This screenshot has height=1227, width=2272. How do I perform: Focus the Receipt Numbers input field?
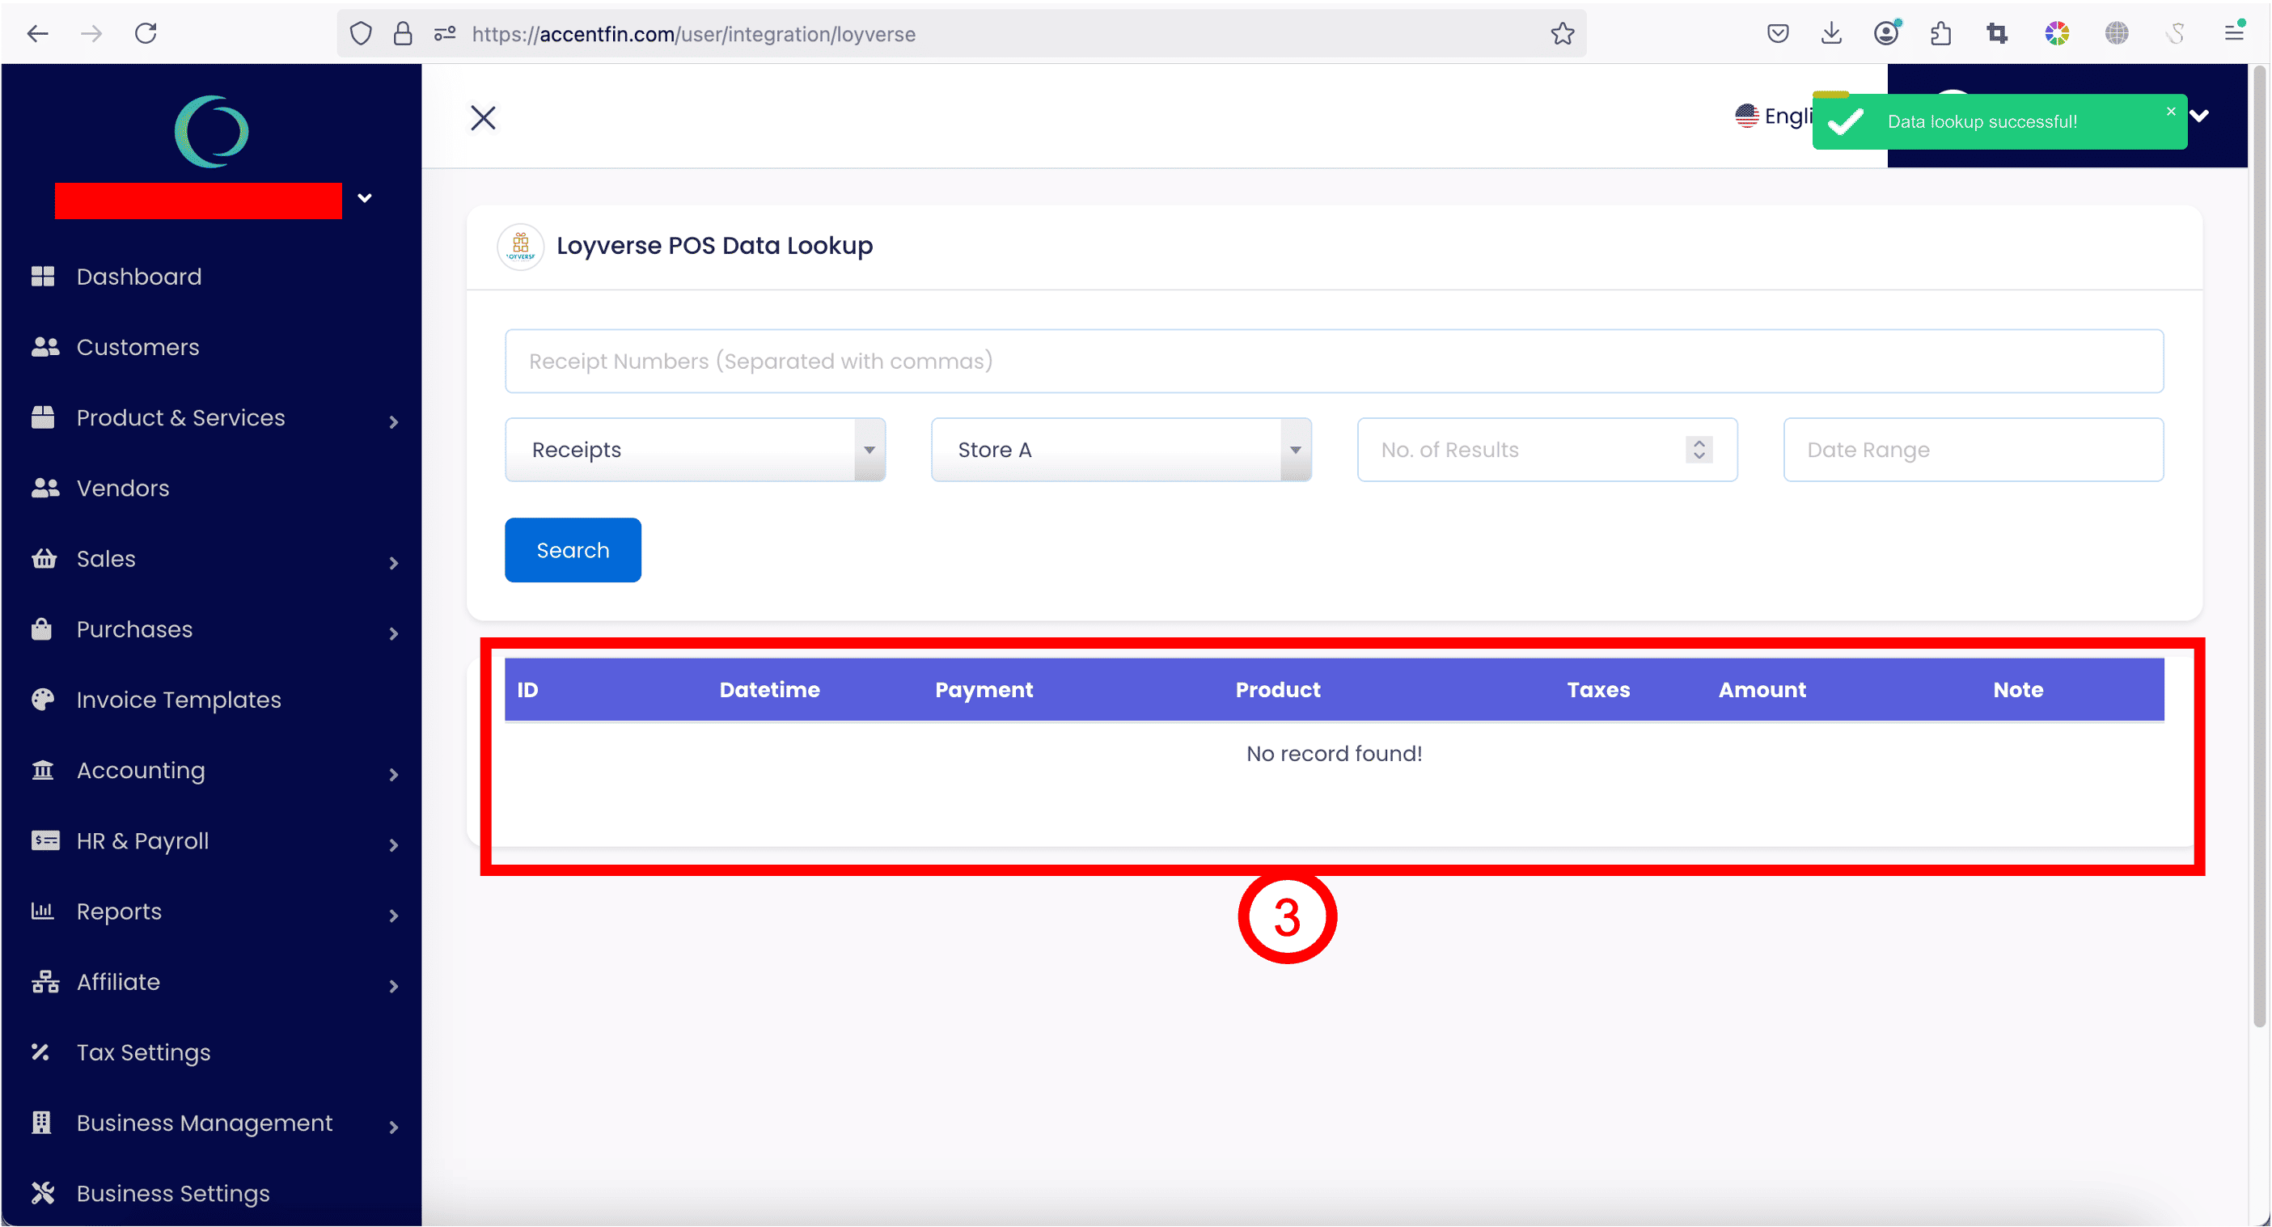(1333, 361)
